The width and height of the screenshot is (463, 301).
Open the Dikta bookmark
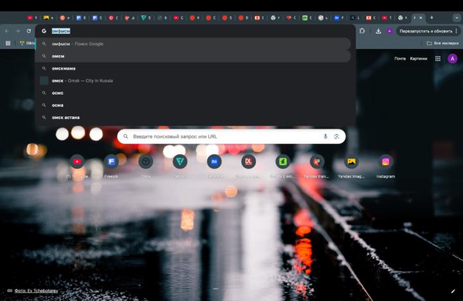(27, 43)
